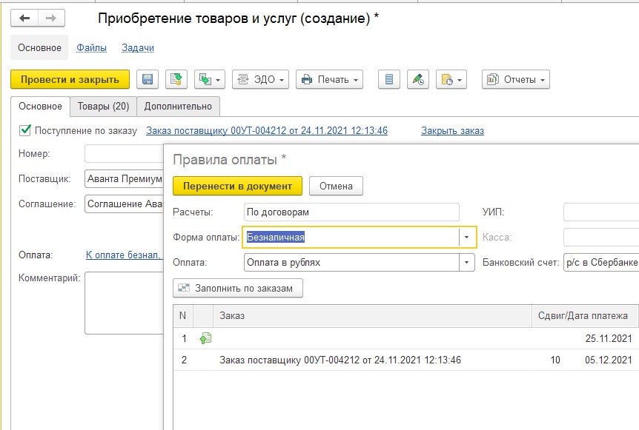
Task: Click the 'Закрыть заказ' link
Action: (452, 131)
